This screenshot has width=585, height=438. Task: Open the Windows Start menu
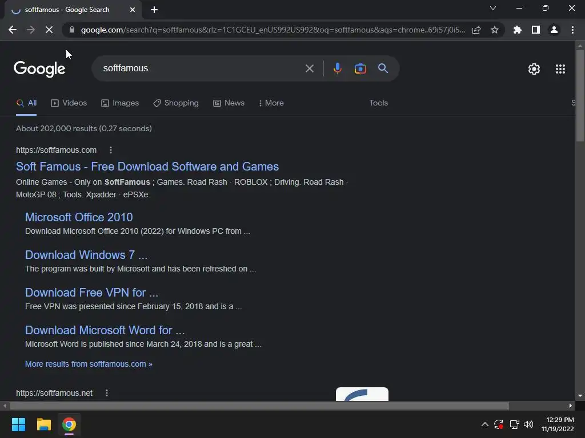coord(18,424)
